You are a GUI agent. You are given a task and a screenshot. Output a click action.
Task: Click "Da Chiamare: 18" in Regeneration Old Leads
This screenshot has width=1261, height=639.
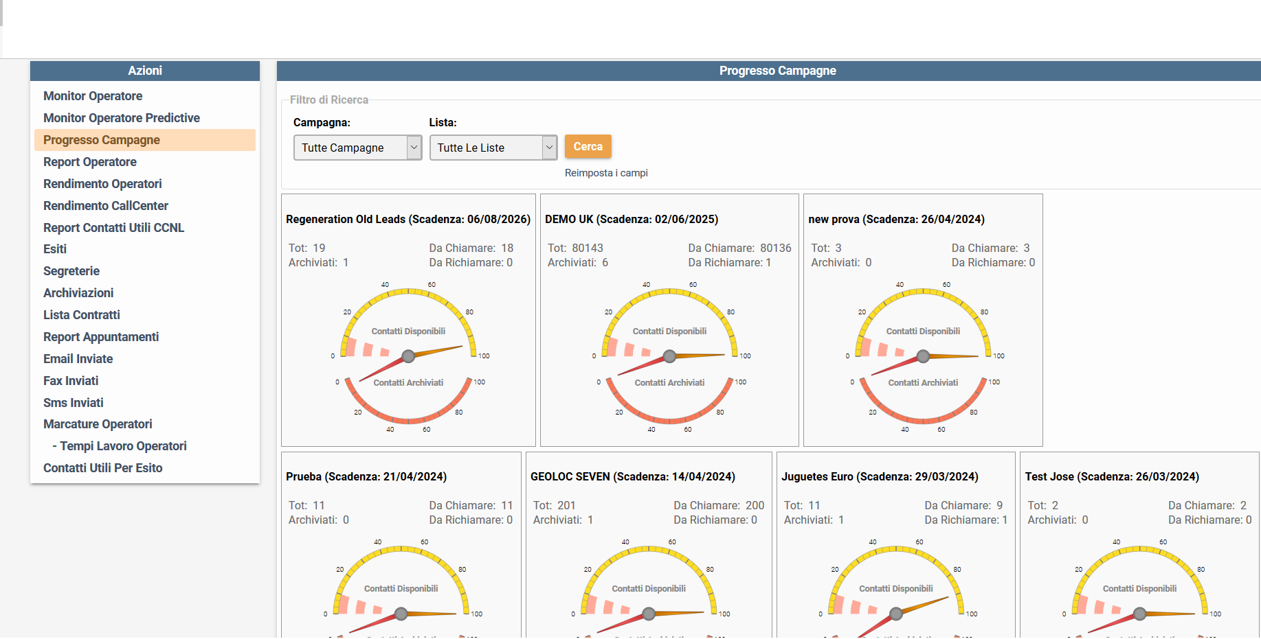[471, 248]
